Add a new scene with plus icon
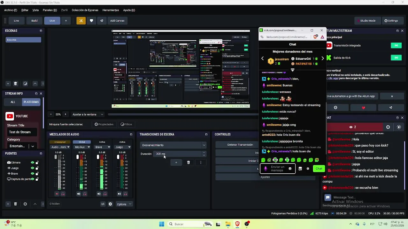 tap(8, 84)
